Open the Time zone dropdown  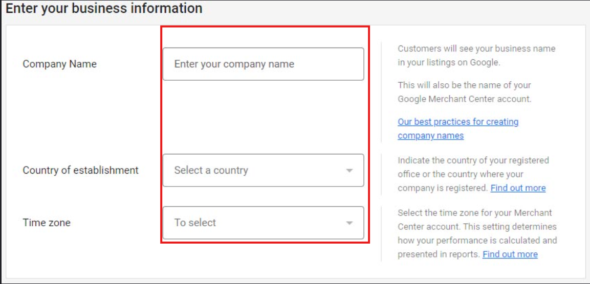pyautogui.click(x=263, y=223)
